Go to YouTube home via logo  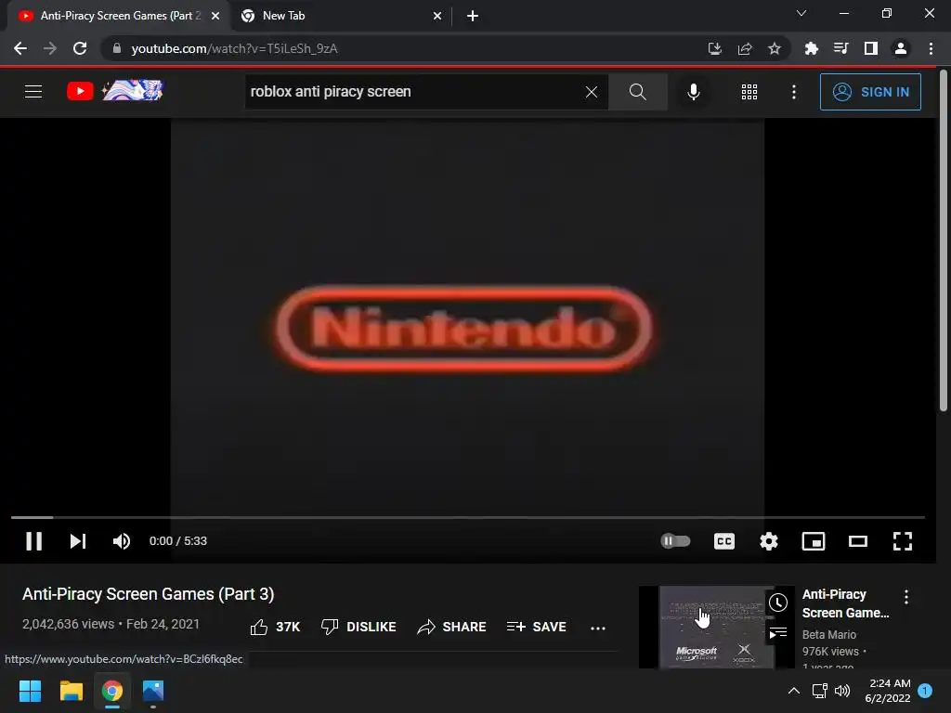[x=114, y=91]
